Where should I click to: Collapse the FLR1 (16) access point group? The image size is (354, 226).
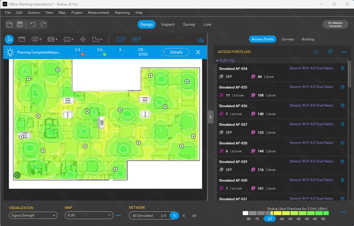[x=217, y=61]
